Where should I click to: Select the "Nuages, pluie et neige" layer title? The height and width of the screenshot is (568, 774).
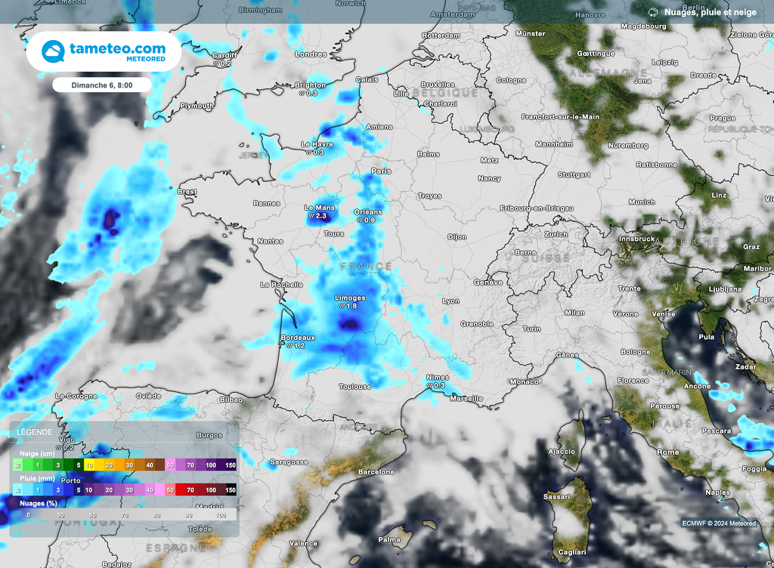711,12
